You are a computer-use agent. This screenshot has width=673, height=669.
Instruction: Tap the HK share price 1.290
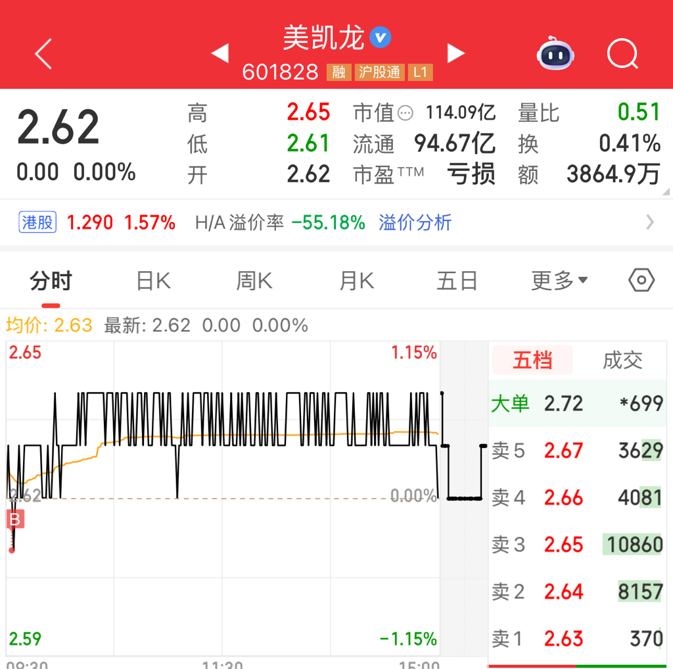coord(89,222)
